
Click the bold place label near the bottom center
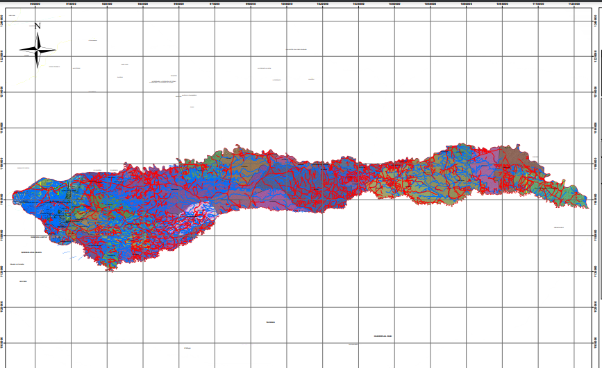click(270, 322)
